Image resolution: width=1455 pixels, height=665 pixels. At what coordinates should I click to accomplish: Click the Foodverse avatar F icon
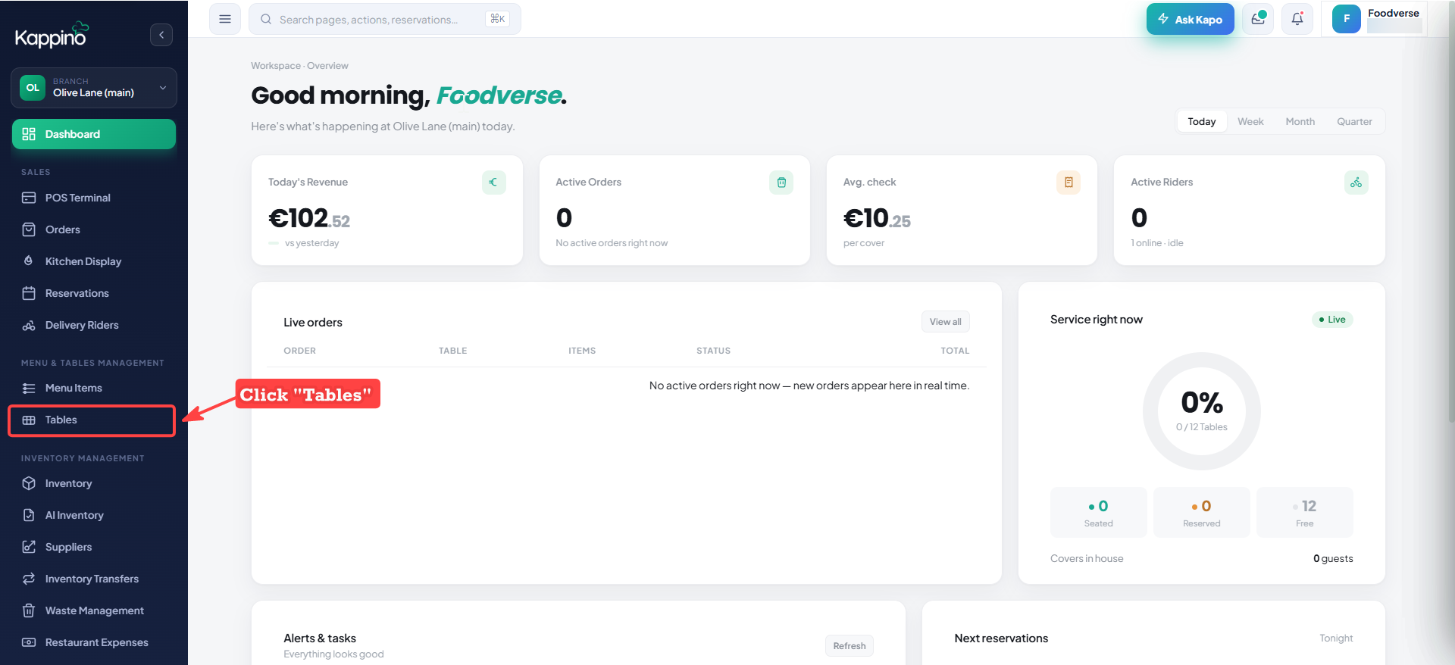[1347, 19]
